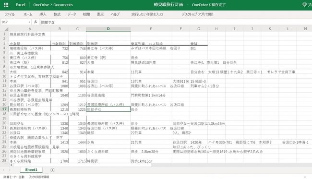Viewport: 312px width, 179px height.
Task: Click ブックの統計情報 in status bar
Action: pyautogui.click(x=39, y=177)
